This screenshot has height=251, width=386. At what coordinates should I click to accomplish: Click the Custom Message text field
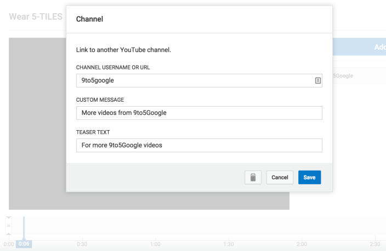199,113
